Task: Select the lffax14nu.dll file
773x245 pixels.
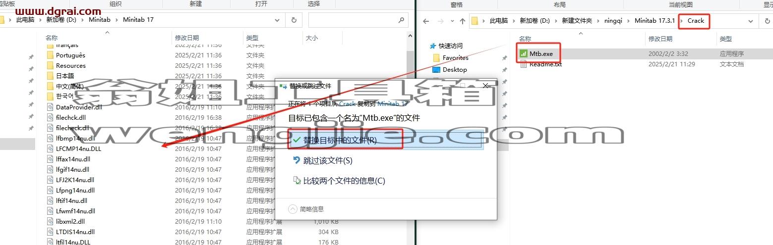Action: [73, 159]
